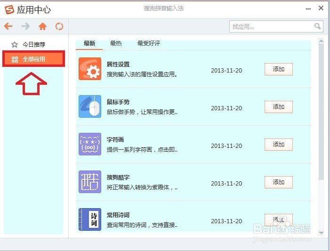Click the 搜狗酷字 title text

pyautogui.click(x=118, y=177)
